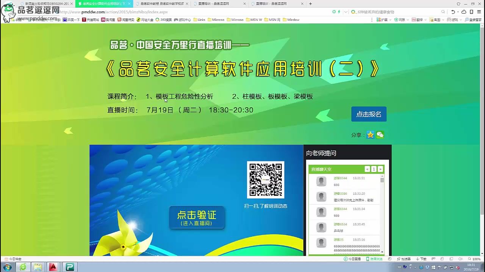Screen dimensions: 485x272
Task: Click the undo/restore closed tab icon
Action: (453, 12)
